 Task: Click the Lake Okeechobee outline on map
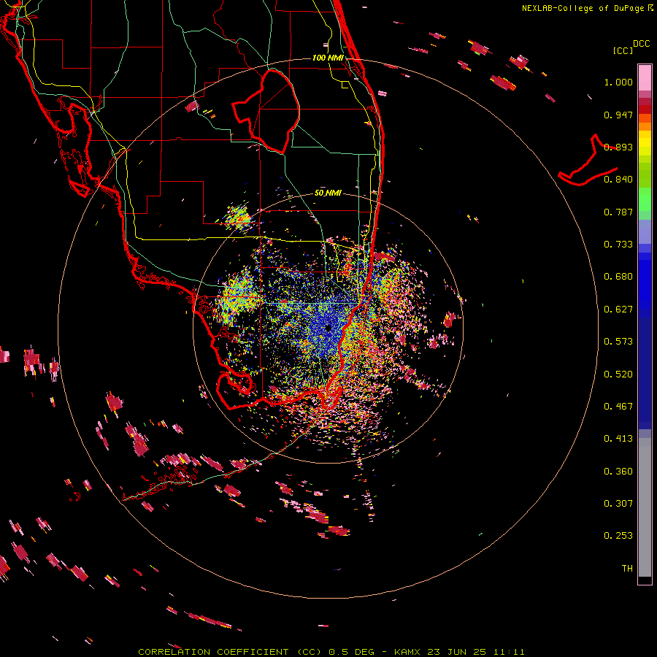pos(267,111)
